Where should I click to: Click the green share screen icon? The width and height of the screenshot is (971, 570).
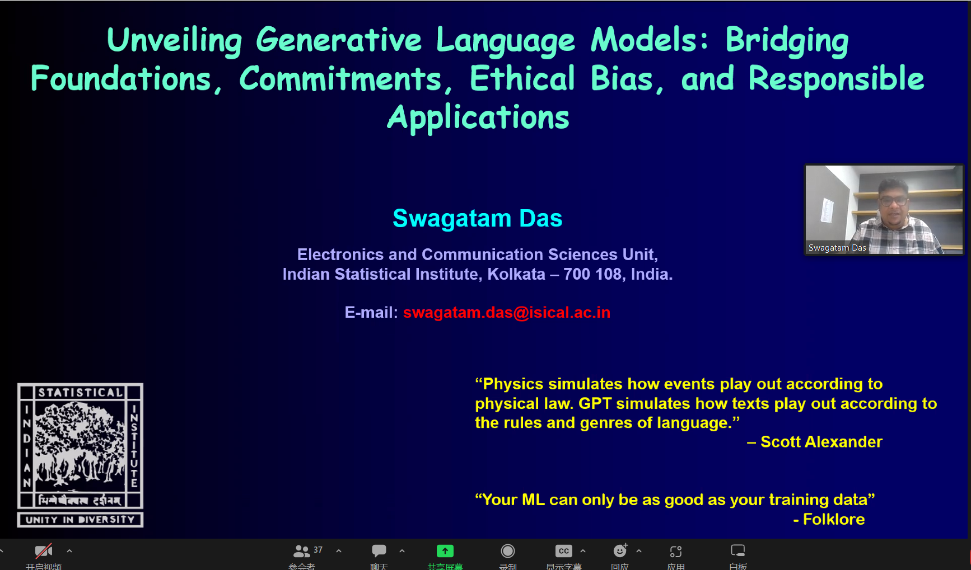(x=445, y=551)
